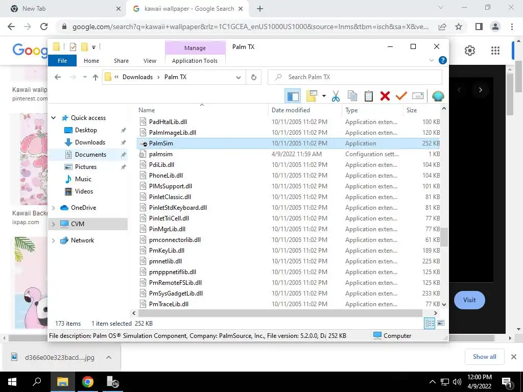Image resolution: width=523 pixels, height=392 pixels.
Task: Click Show all downloads in Chrome
Action: pos(484,357)
